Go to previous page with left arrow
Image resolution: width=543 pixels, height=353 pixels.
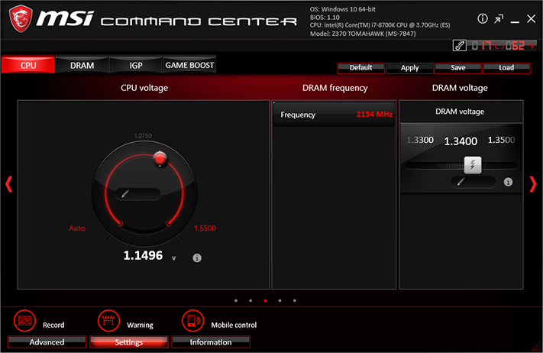pyautogui.click(x=9, y=184)
